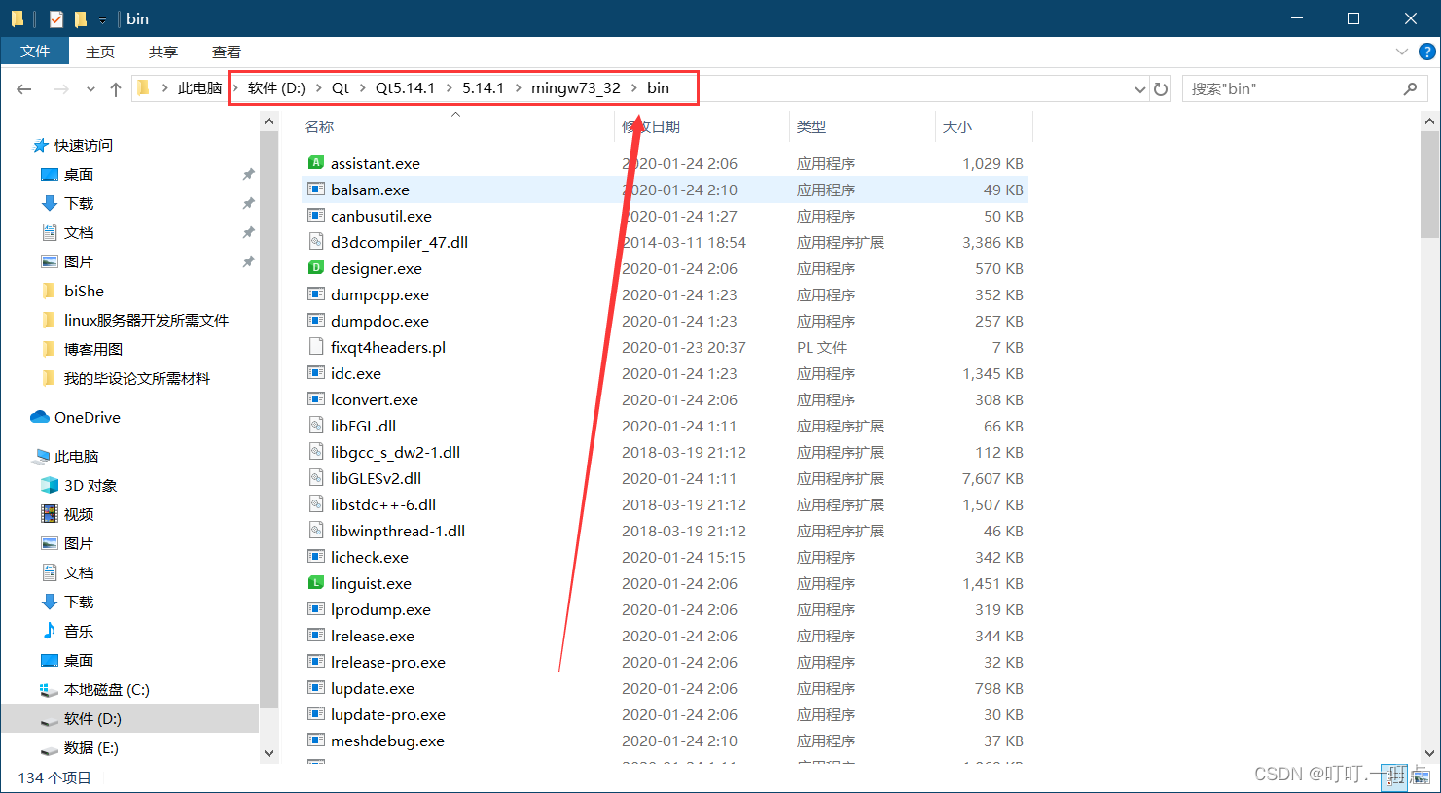Select OneDrive in the navigation pane
Screen dimensions: 1441x793
88,418
